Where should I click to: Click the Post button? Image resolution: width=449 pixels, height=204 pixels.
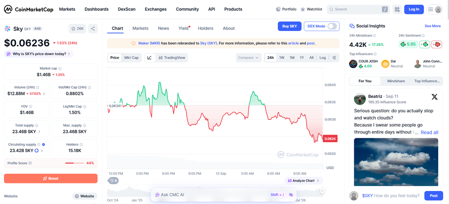coord(434,196)
